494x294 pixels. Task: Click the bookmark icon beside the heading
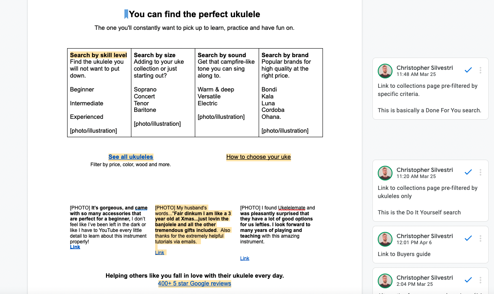point(126,14)
